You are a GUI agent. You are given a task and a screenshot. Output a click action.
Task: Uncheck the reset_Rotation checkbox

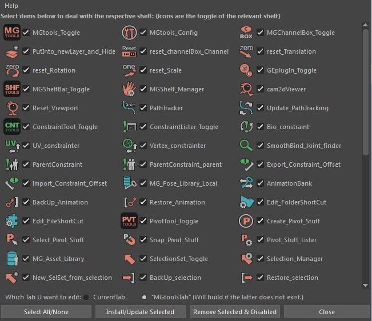(x=26, y=70)
